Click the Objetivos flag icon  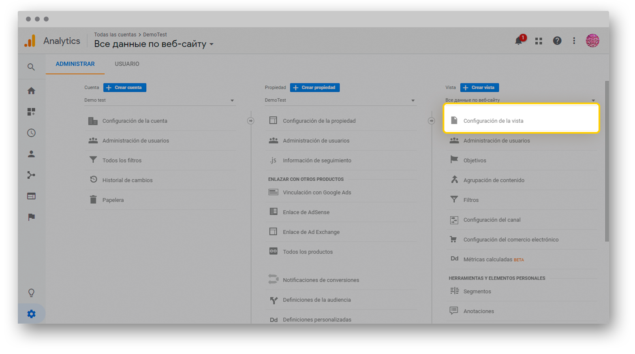(454, 160)
